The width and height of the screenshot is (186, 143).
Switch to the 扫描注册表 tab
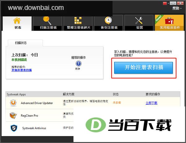coord(47,24)
